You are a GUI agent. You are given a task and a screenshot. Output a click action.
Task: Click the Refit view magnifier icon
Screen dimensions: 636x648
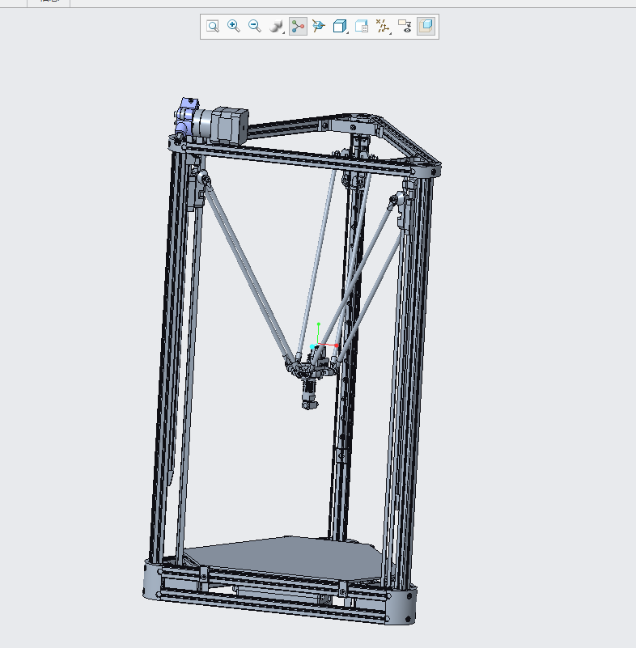213,27
